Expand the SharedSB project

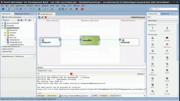point(2,26)
